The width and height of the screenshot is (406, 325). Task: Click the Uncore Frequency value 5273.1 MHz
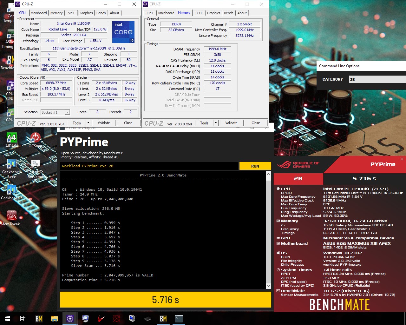tap(245, 36)
